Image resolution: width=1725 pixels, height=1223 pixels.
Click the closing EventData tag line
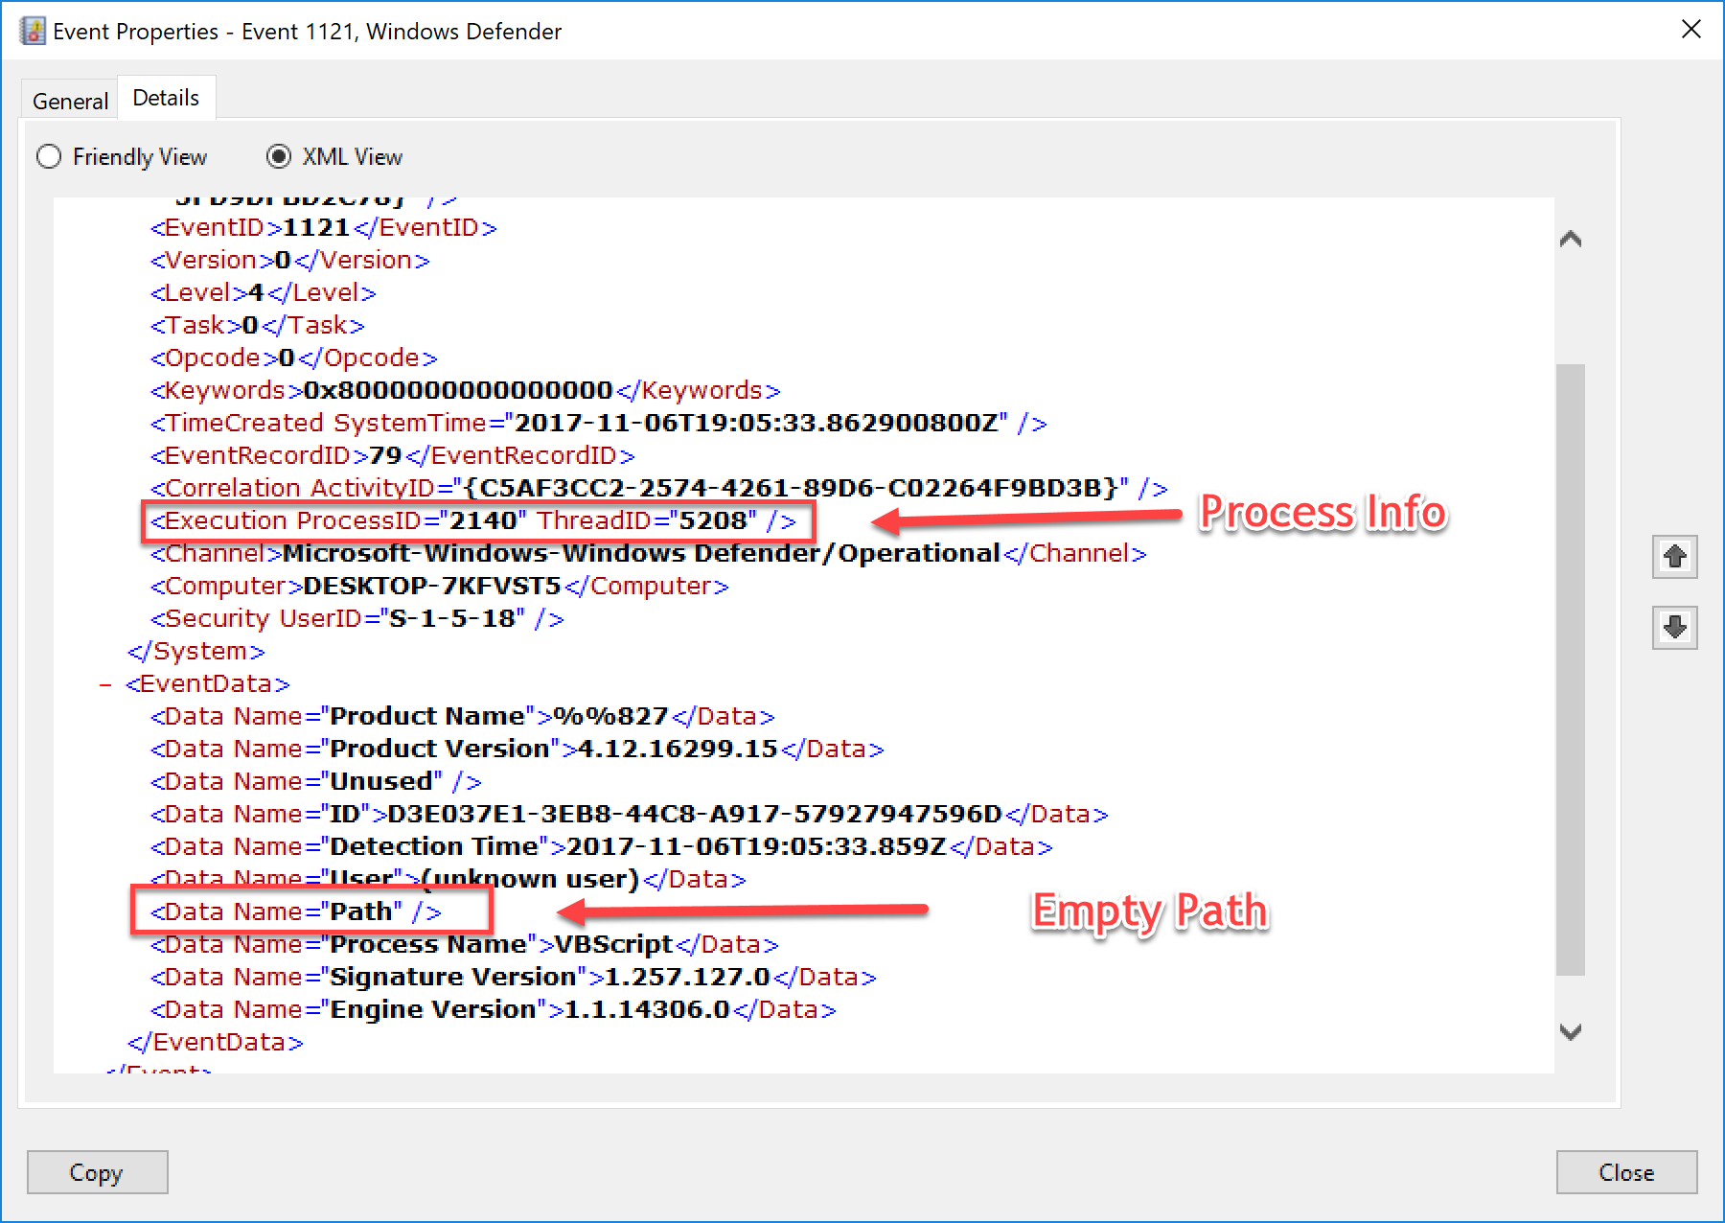(x=216, y=1043)
